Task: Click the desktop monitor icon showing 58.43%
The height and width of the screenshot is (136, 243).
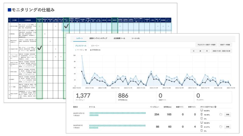Action: pos(201,123)
